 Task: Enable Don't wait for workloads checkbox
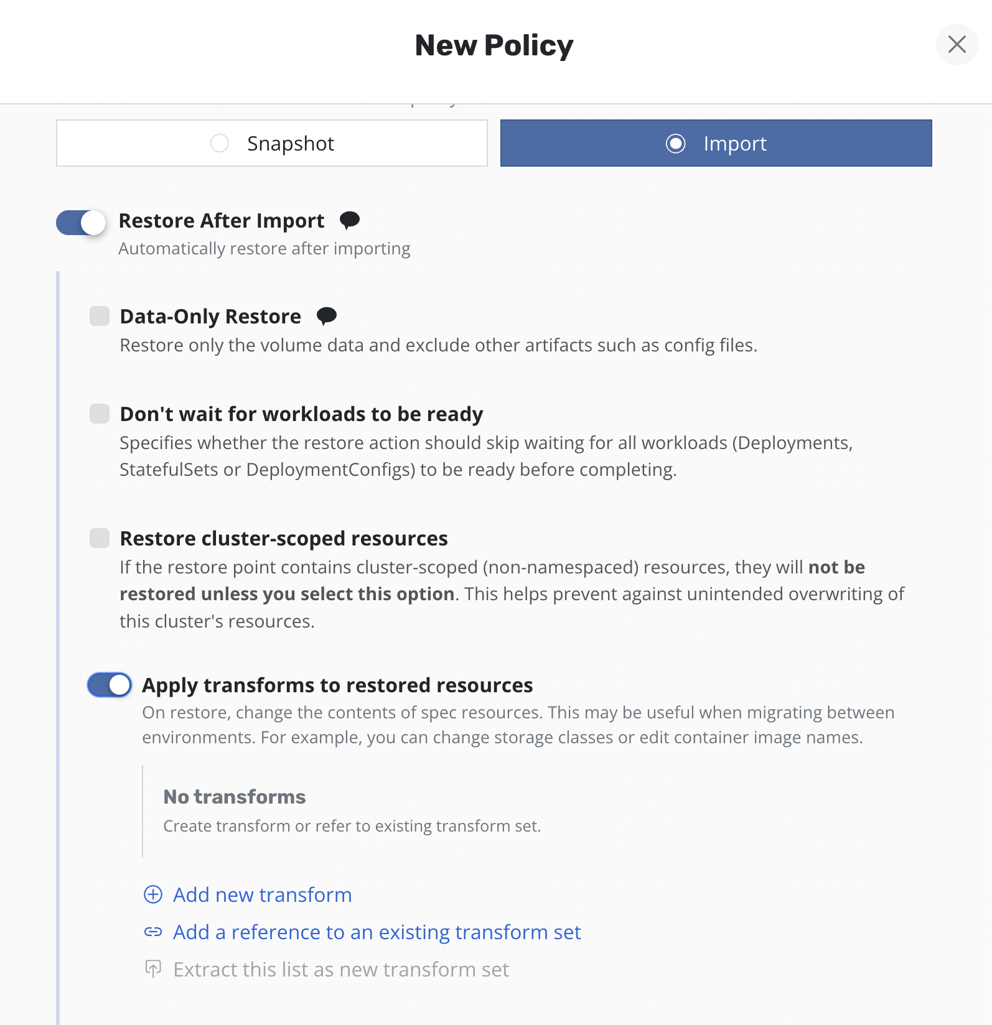(x=100, y=414)
